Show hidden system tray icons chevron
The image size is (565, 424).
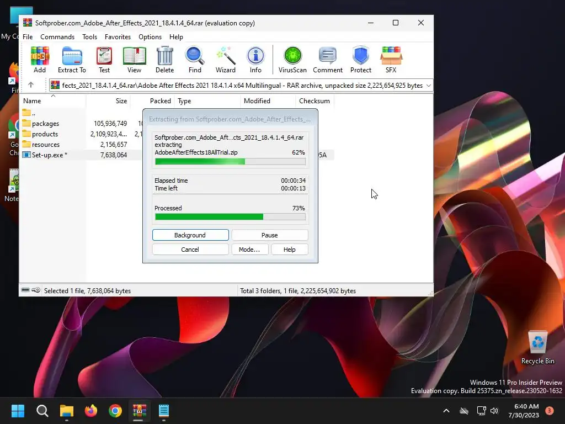click(446, 411)
